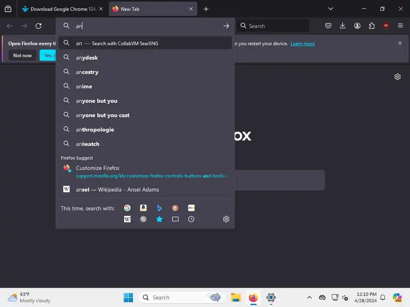Open File Explorer from taskbar
The image size is (410, 307).
tap(235, 297)
